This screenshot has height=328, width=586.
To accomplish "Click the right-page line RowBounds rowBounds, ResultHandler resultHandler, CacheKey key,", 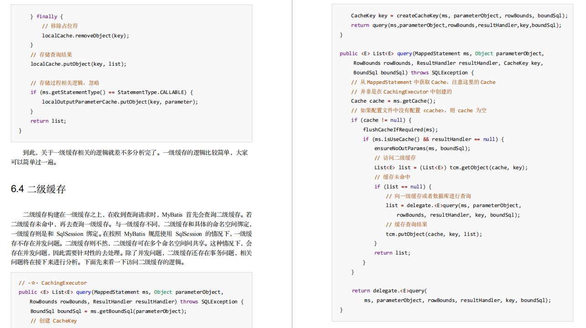I will (448, 63).
